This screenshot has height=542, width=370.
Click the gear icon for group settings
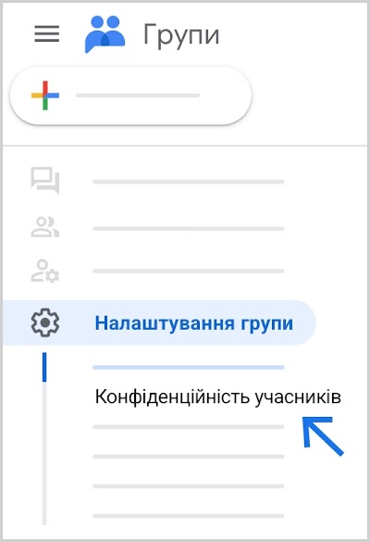pyautogui.click(x=45, y=322)
